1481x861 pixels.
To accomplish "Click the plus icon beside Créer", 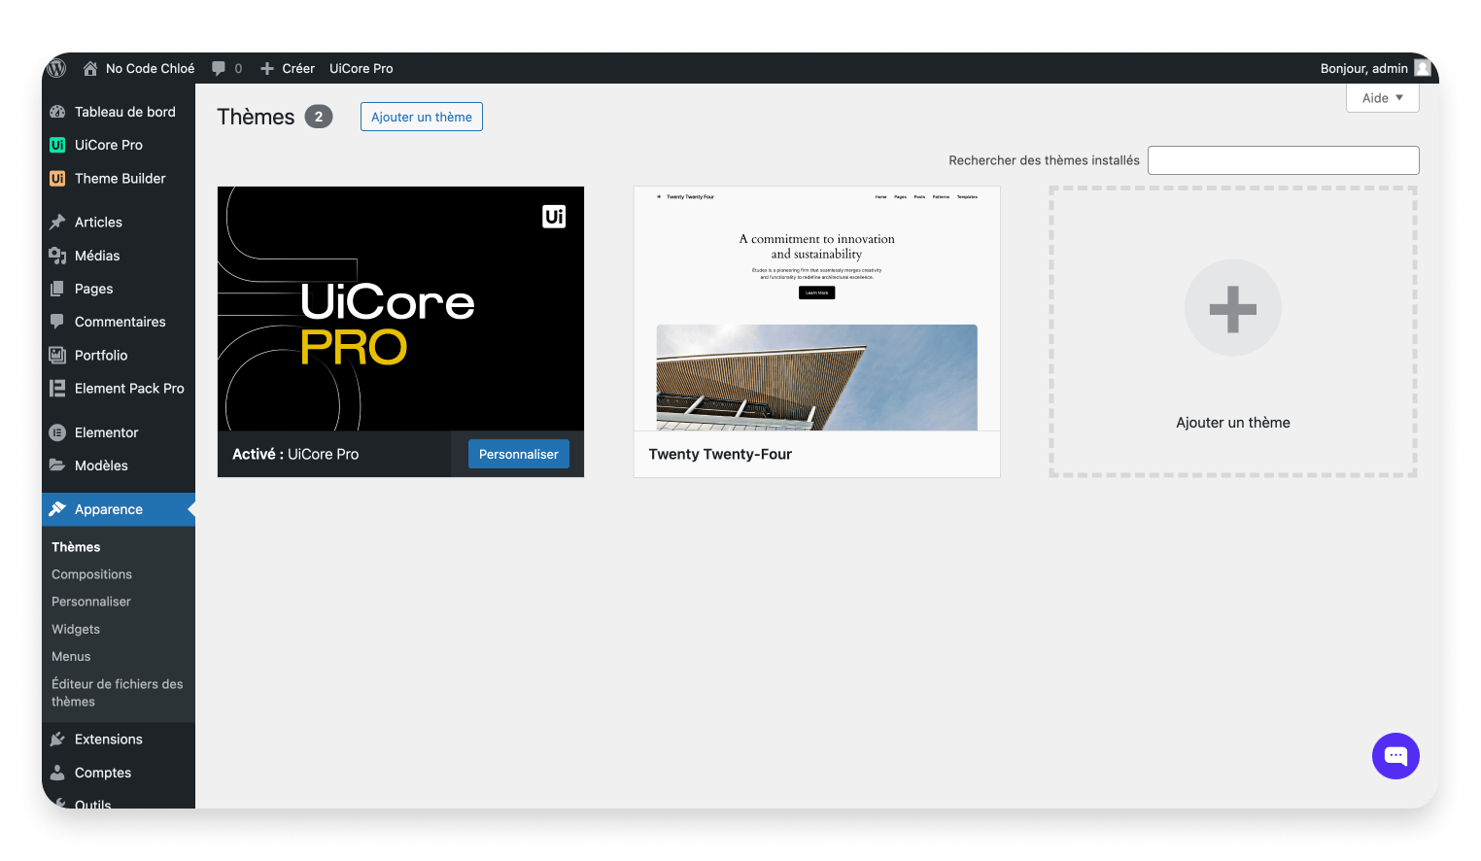I will click(267, 69).
